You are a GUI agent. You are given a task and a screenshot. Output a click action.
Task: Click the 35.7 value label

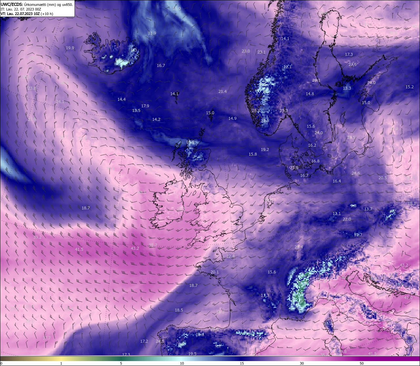[x=153, y=245]
